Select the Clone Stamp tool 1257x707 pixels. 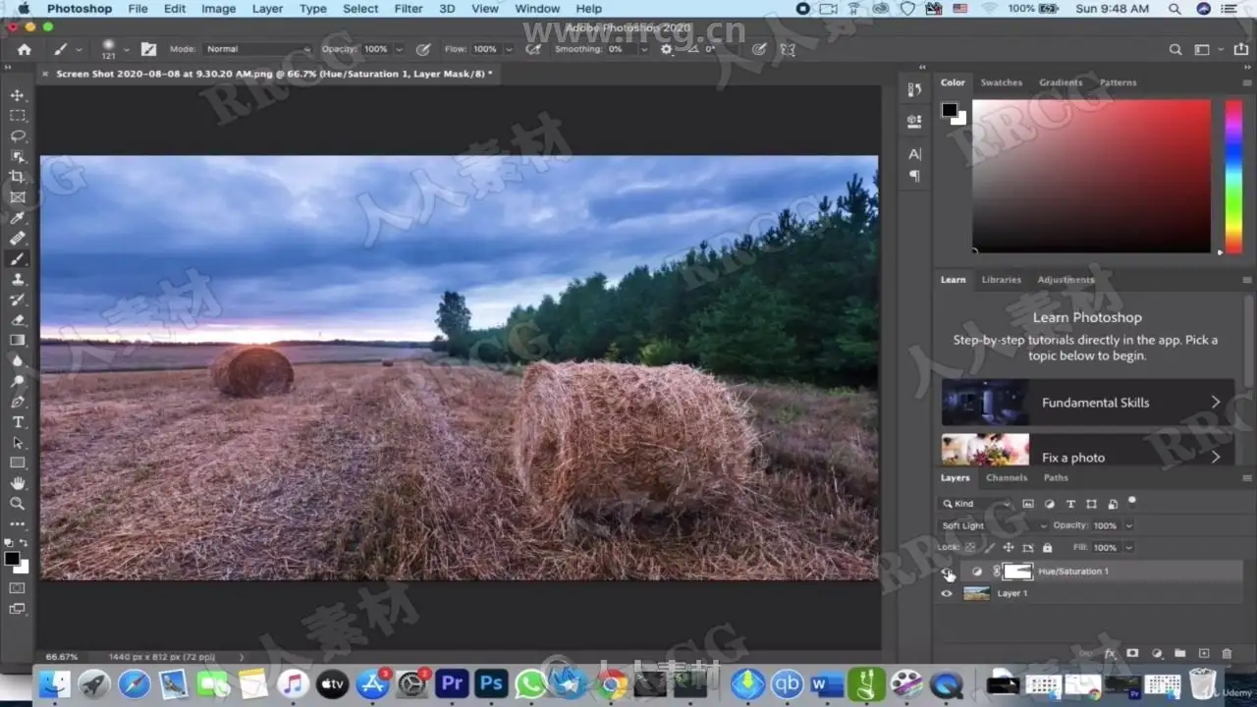18,279
